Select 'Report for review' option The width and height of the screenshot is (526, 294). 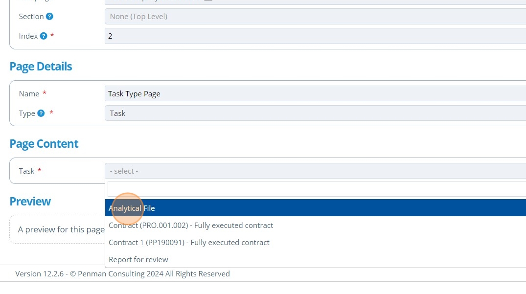[x=138, y=260]
